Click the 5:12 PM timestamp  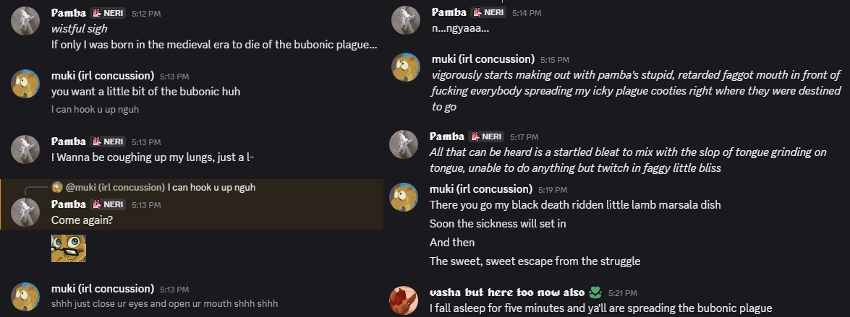coord(145,14)
